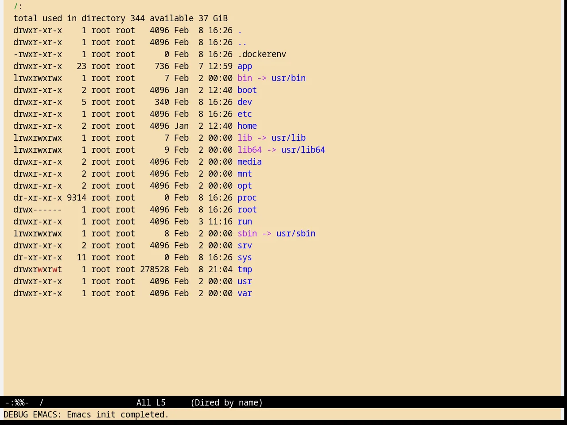Image resolution: width=567 pixels, height=425 pixels.
Task: Click the lib symlink name
Action: coord(245,138)
